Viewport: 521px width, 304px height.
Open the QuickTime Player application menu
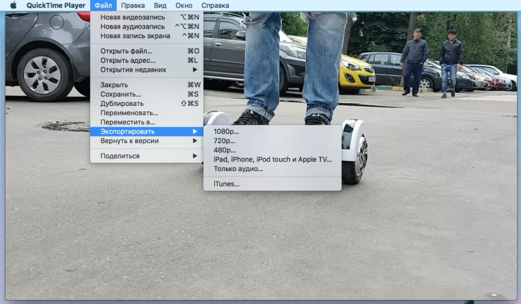point(56,6)
